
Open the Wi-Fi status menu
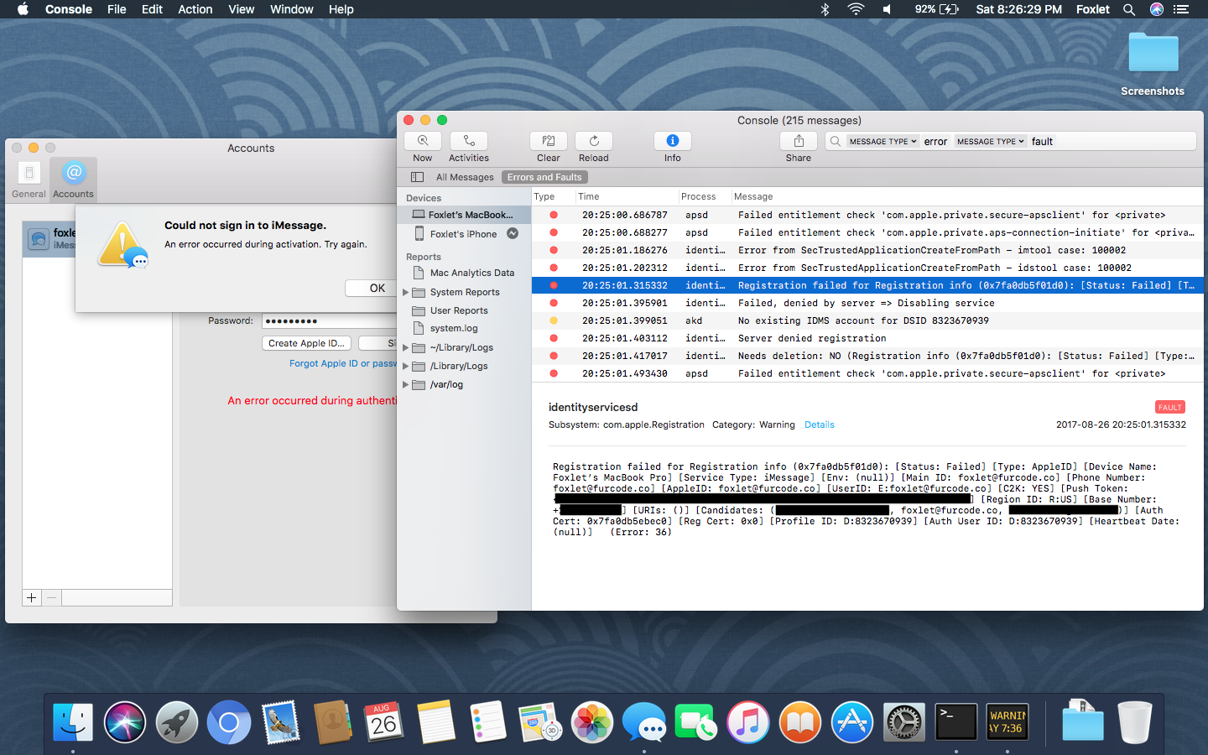856,9
